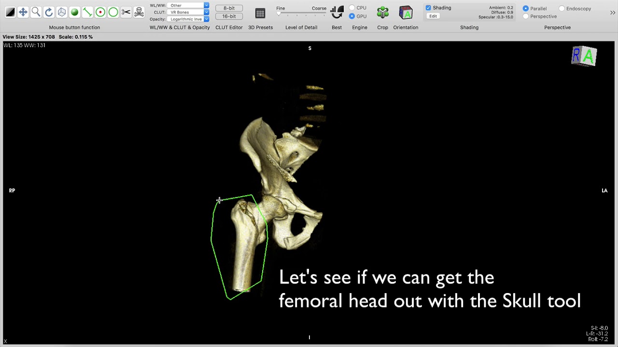The width and height of the screenshot is (618, 347).
Task: Click the Diffuse: 0.9 shading value
Action: [x=502, y=13]
